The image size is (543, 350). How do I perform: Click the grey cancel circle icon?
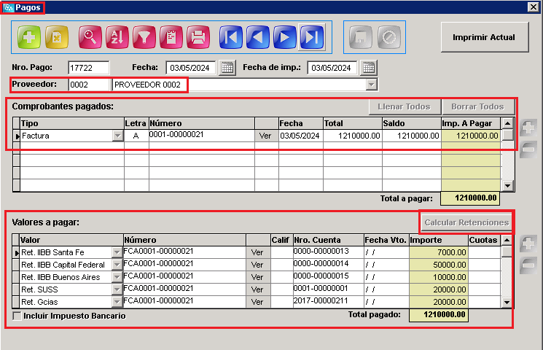pyautogui.click(x=389, y=37)
